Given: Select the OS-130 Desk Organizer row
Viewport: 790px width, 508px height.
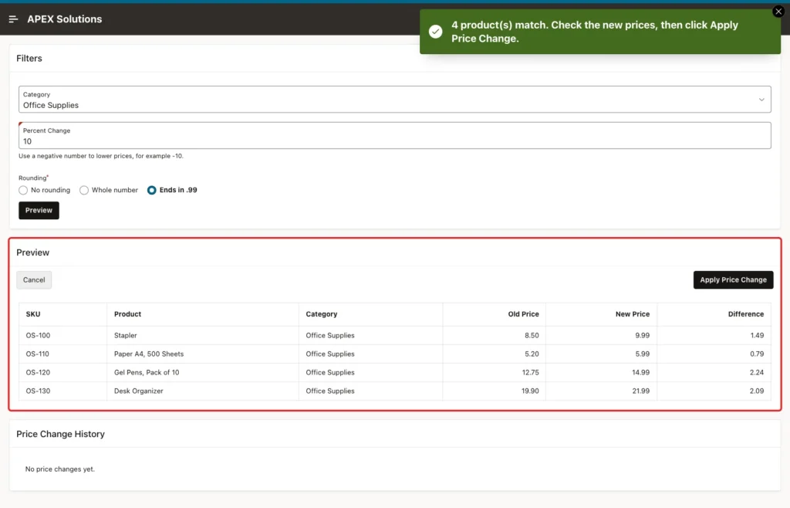Looking at the screenshot, I should coord(394,391).
